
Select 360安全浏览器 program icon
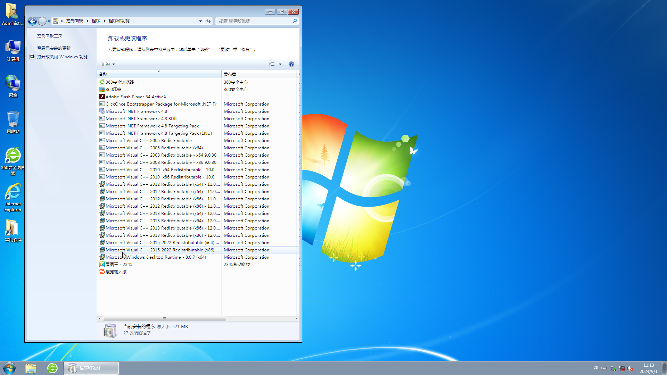(102, 82)
